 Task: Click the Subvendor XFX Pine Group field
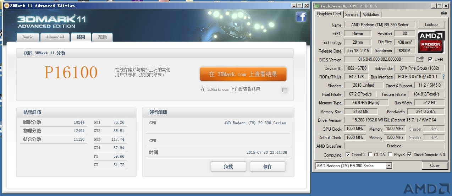(x=419, y=68)
